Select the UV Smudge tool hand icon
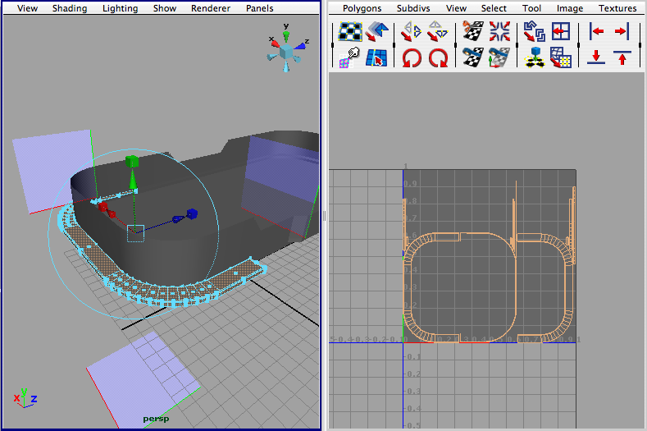The width and height of the screenshot is (647, 431). [349, 57]
